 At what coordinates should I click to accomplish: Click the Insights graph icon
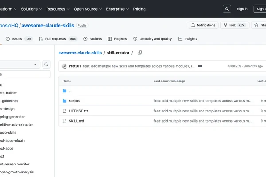click(180, 39)
